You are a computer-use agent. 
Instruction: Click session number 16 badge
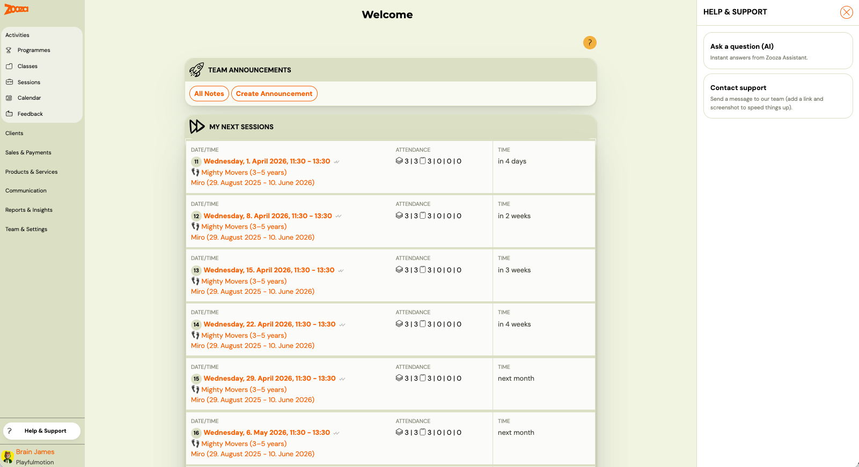[196, 433]
